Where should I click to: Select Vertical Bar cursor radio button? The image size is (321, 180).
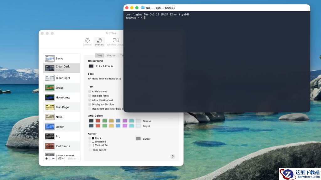(x=90, y=145)
